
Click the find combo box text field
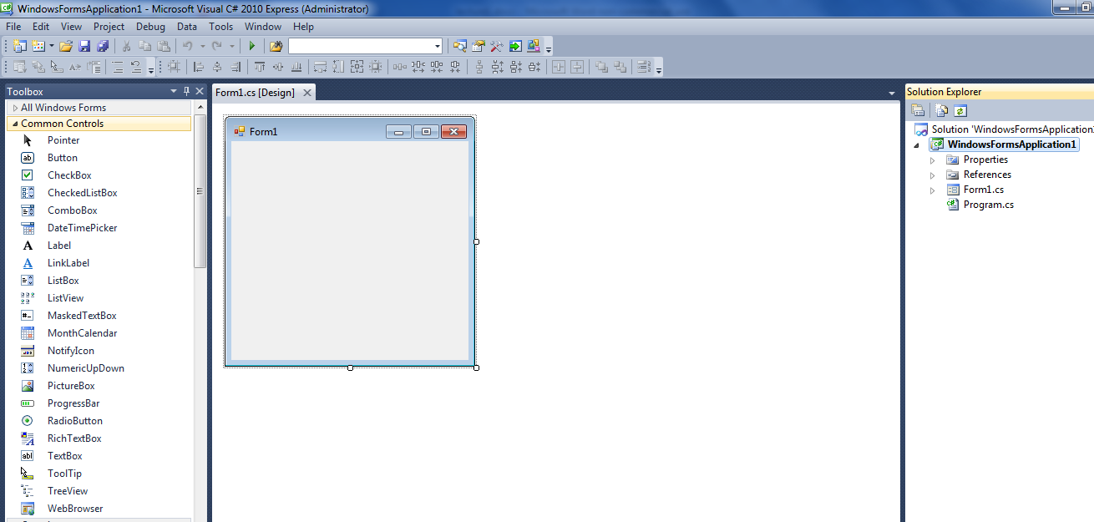(x=360, y=46)
